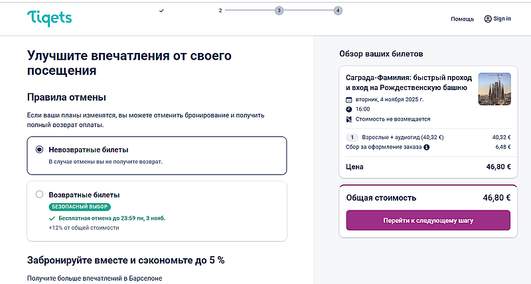This screenshot has width=531, height=284.
Task: Click the Sign in link text
Action: [502, 19]
